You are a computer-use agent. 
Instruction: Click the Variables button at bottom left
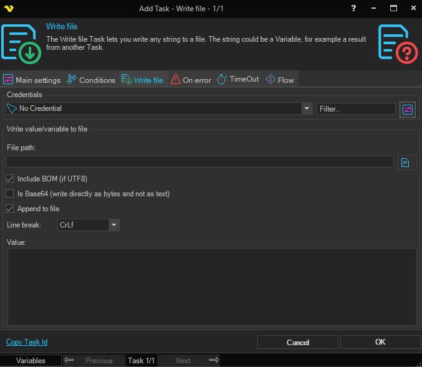pos(31,360)
